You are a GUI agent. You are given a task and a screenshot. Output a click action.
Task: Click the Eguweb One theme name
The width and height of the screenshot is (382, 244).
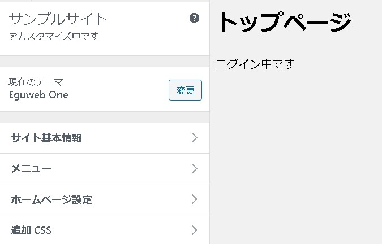[x=38, y=95]
